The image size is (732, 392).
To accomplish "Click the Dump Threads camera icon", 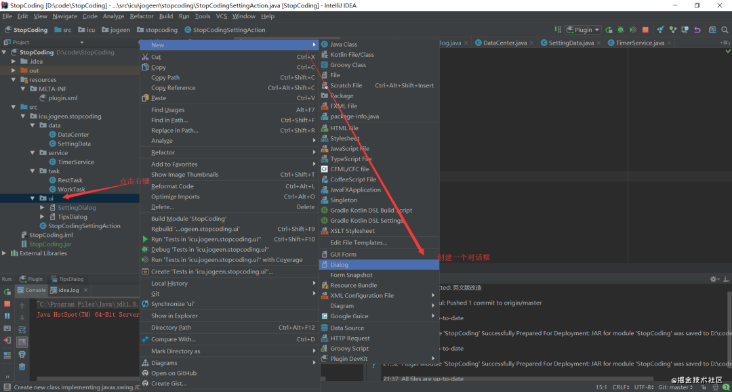I will [7, 328].
